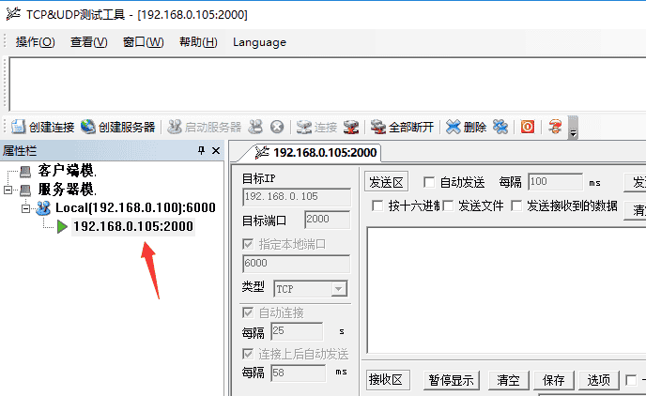Close the 属性栏 properties panel
The image size is (646, 396).
click(216, 151)
